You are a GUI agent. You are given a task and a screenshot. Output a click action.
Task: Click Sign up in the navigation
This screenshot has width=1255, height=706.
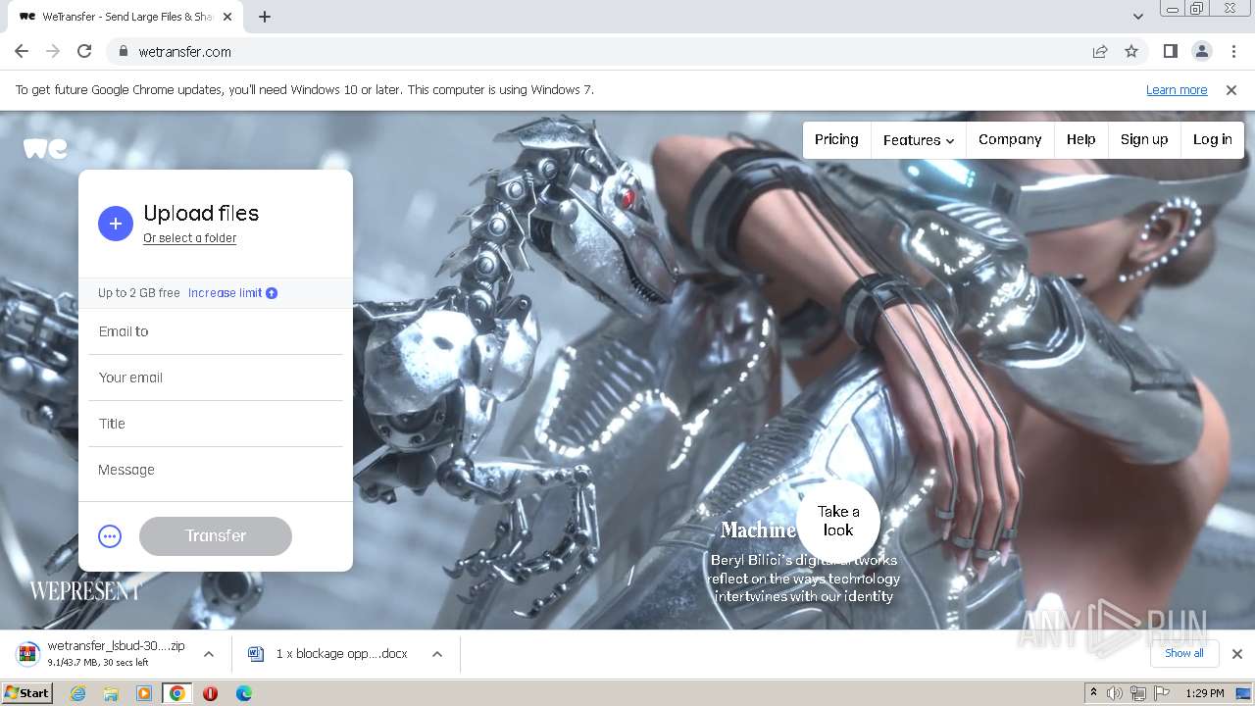(x=1144, y=140)
